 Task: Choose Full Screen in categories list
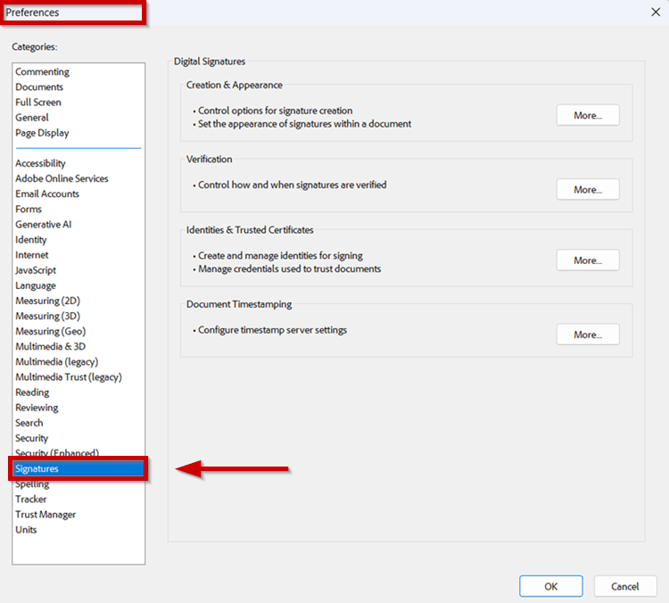[38, 103]
